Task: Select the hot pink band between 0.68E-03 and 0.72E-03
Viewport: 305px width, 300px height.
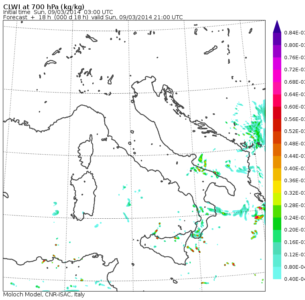Action: 277,76
